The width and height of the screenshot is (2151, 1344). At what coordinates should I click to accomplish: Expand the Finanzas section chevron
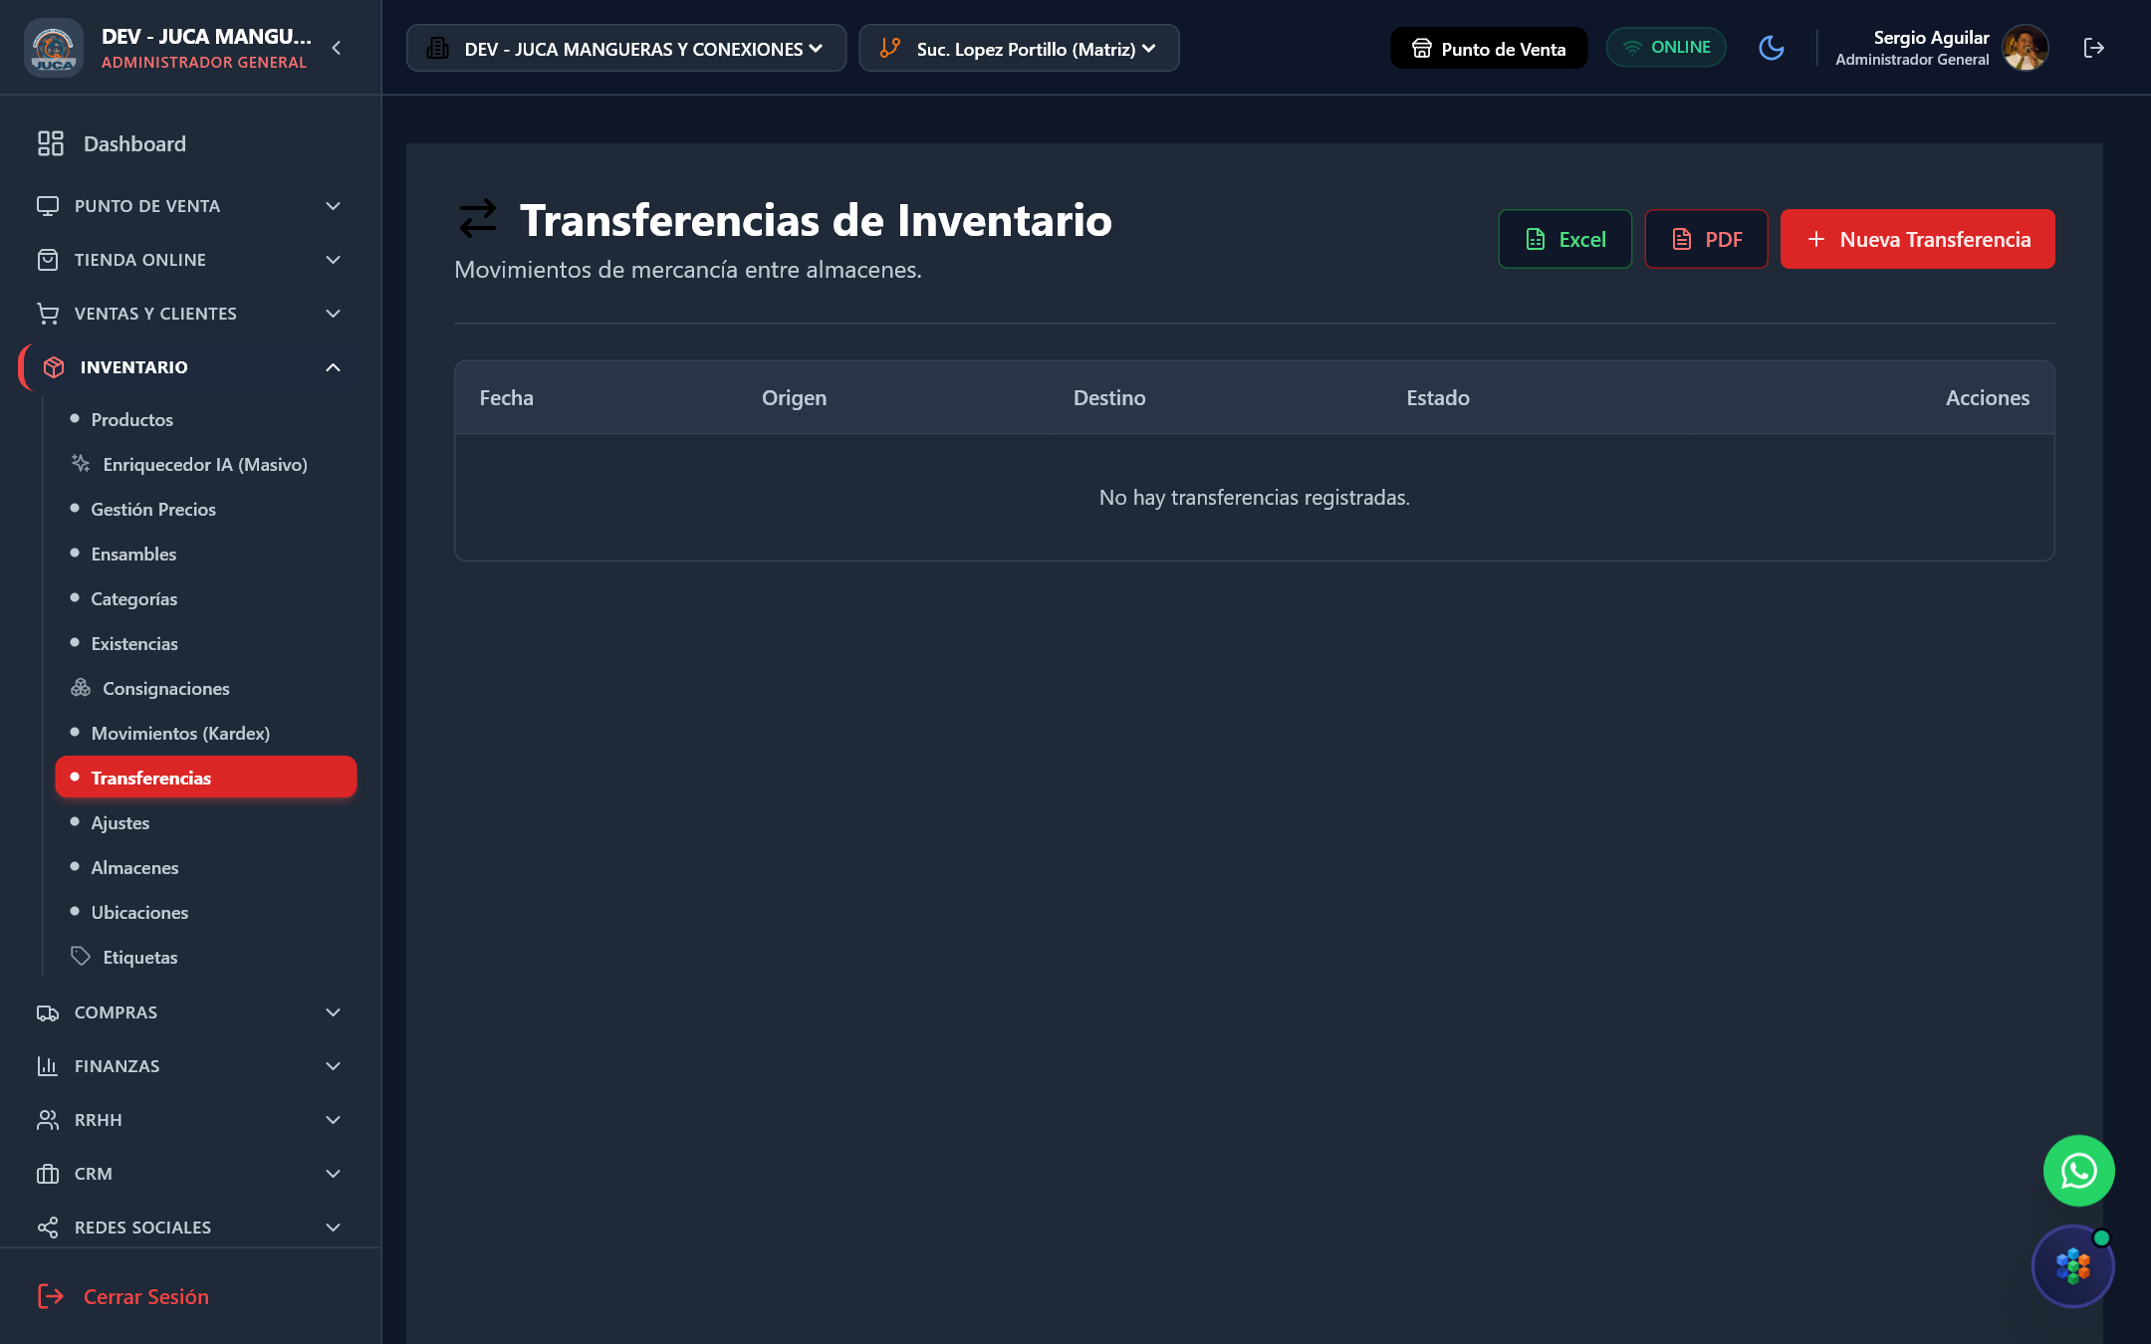pyautogui.click(x=334, y=1066)
